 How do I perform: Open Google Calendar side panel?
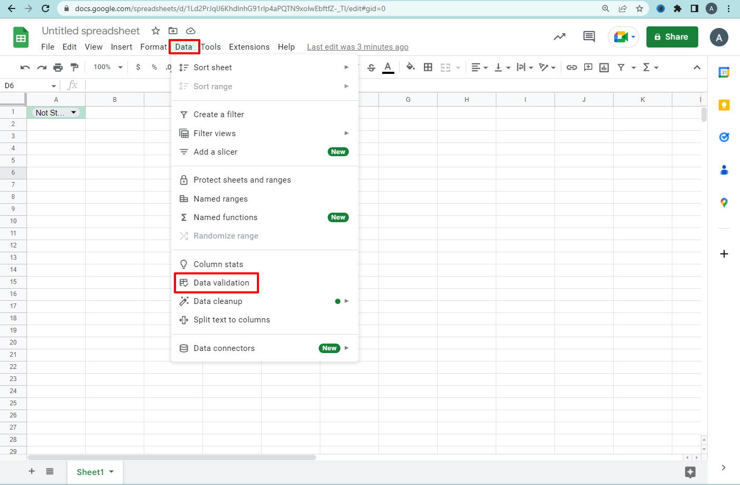(x=724, y=72)
